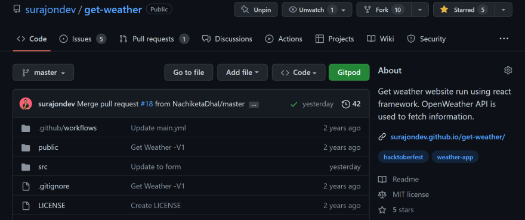Expand the Unwatch options dropdown arrow

click(x=344, y=10)
